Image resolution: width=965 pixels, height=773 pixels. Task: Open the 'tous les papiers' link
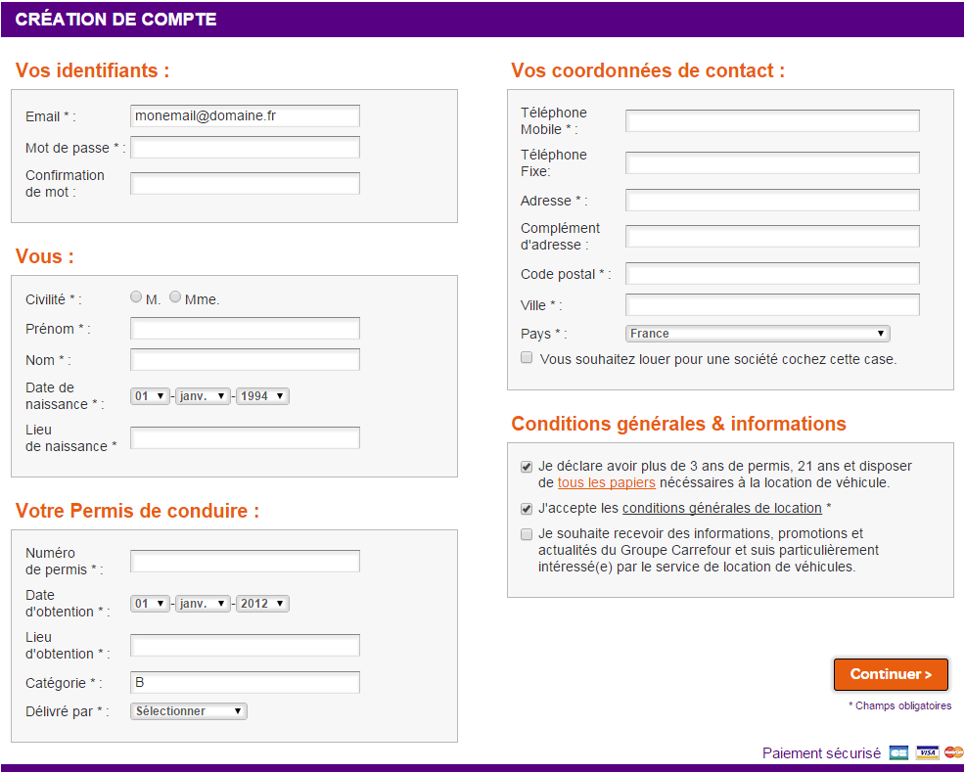coord(606,483)
